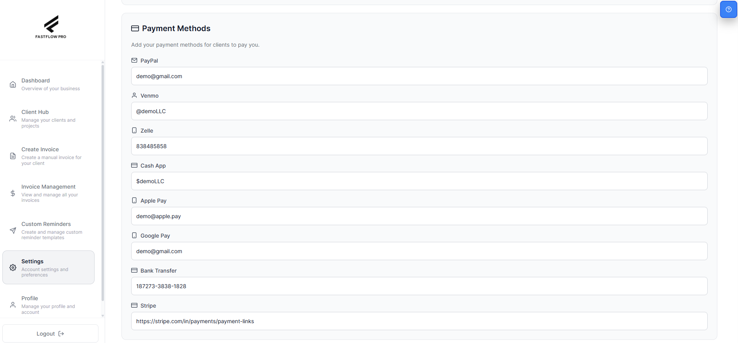Focus the PayPal email input field
The width and height of the screenshot is (738, 343).
click(x=419, y=76)
